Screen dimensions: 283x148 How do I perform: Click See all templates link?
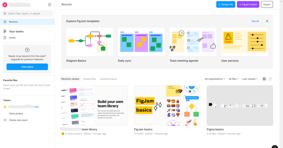[x=255, y=21]
